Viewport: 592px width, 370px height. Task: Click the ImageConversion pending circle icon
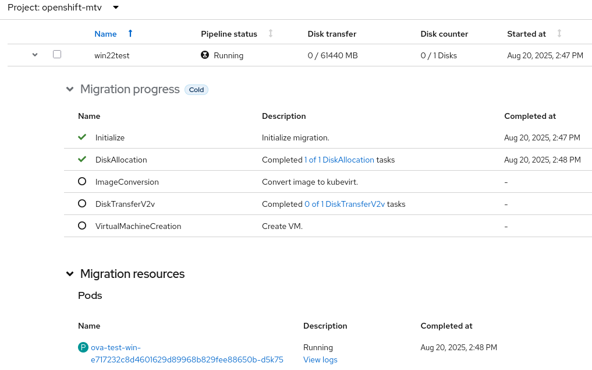pyautogui.click(x=82, y=182)
